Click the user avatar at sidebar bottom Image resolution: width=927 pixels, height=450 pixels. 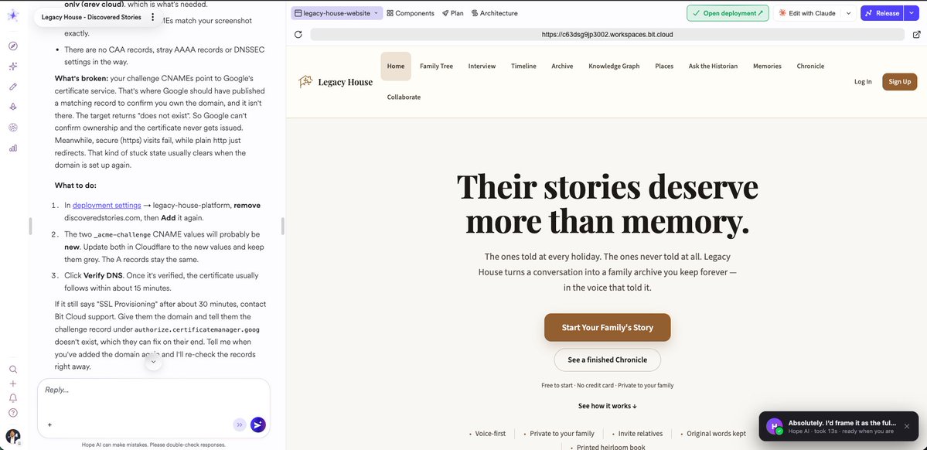coord(13,436)
